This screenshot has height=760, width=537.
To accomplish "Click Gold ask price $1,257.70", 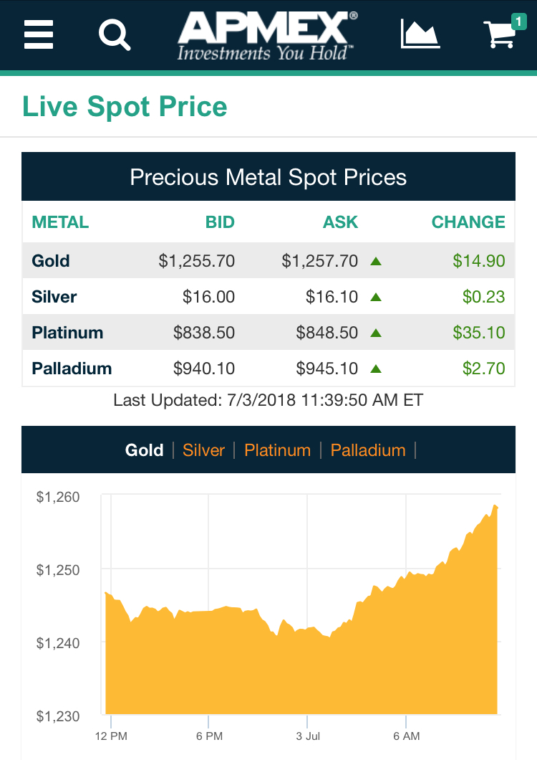I will click(x=319, y=261).
